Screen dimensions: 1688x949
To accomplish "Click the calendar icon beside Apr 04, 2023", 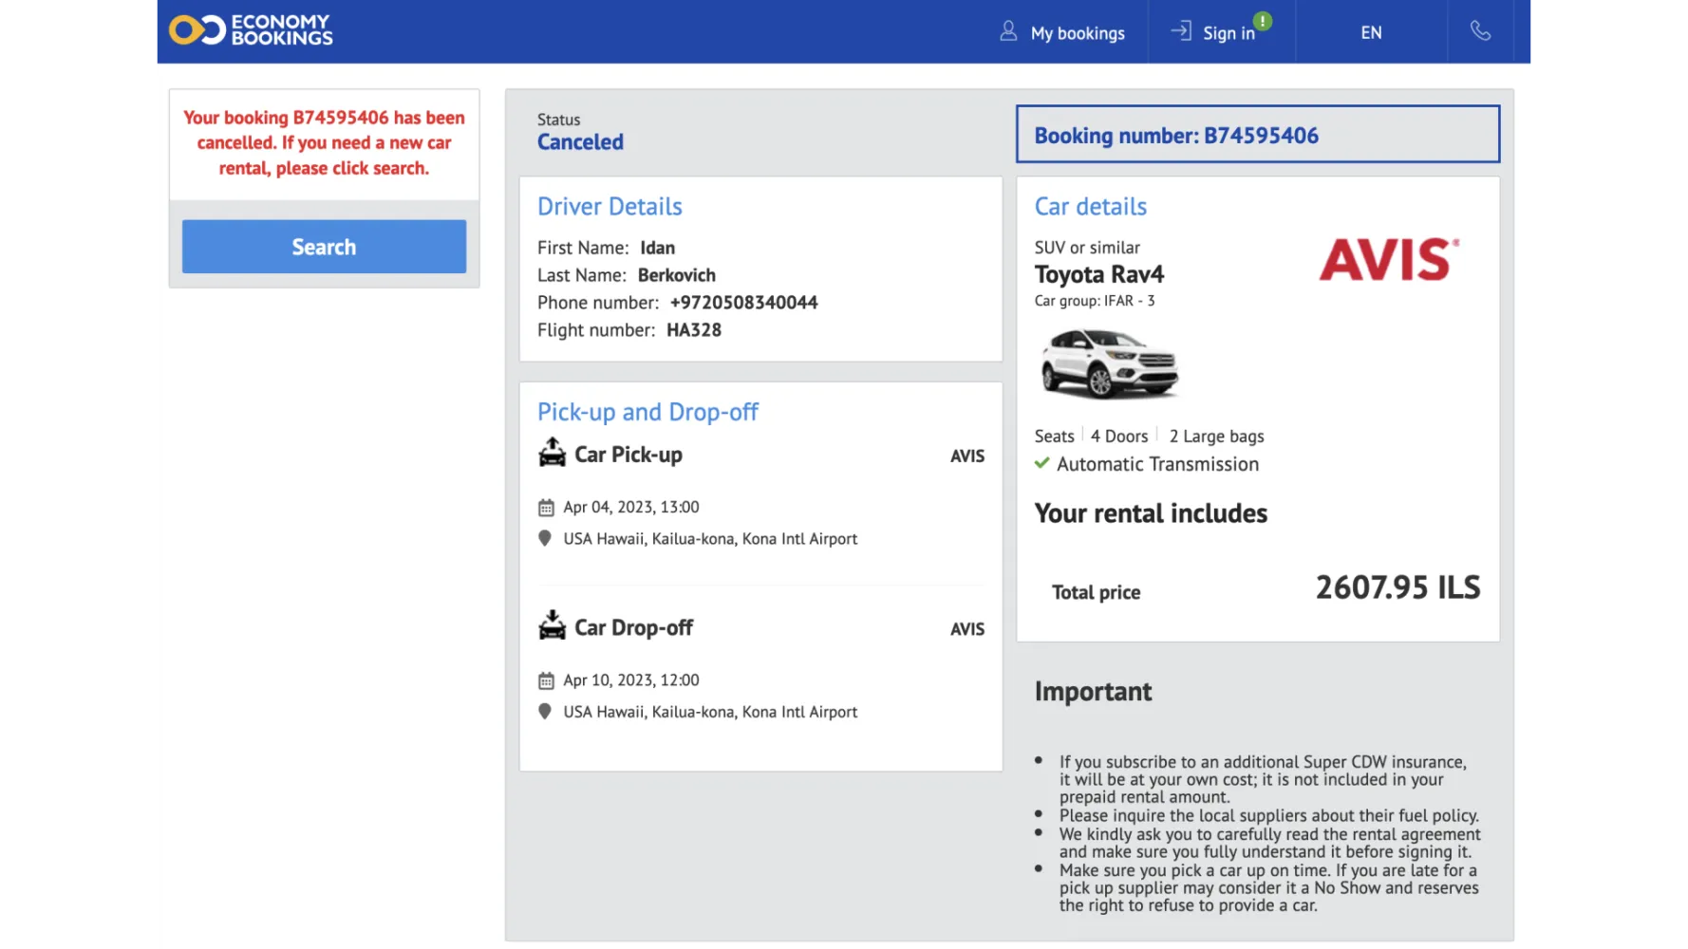I will pyautogui.click(x=546, y=508).
